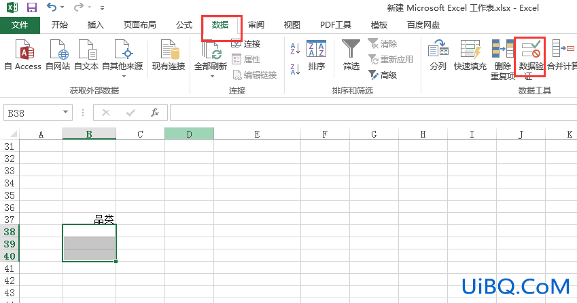The height and width of the screenshot is (303, 577).
Task: Import data 自文本
Action: tap(86, 56)
